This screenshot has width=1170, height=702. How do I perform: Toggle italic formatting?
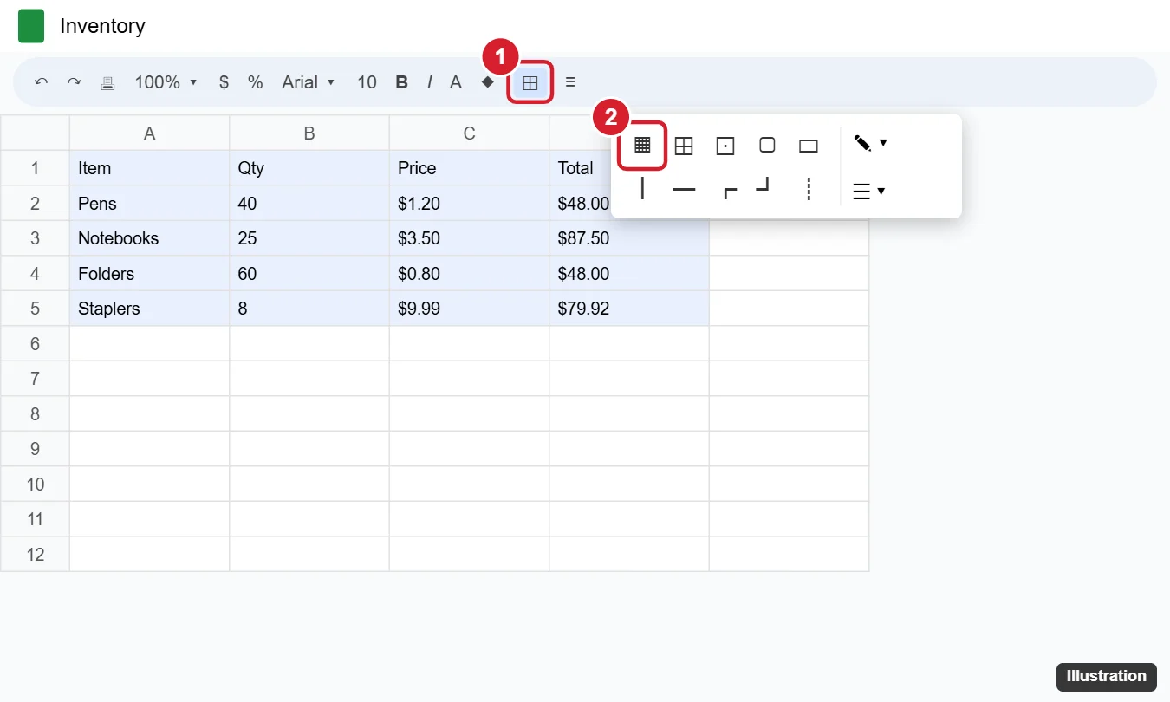(429, 82)
